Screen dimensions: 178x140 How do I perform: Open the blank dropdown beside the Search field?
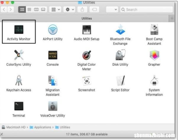click(x=112, y=9)
